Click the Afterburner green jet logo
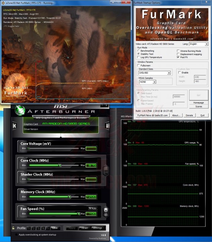Viewport: 212px width, 242px height. 20,110
